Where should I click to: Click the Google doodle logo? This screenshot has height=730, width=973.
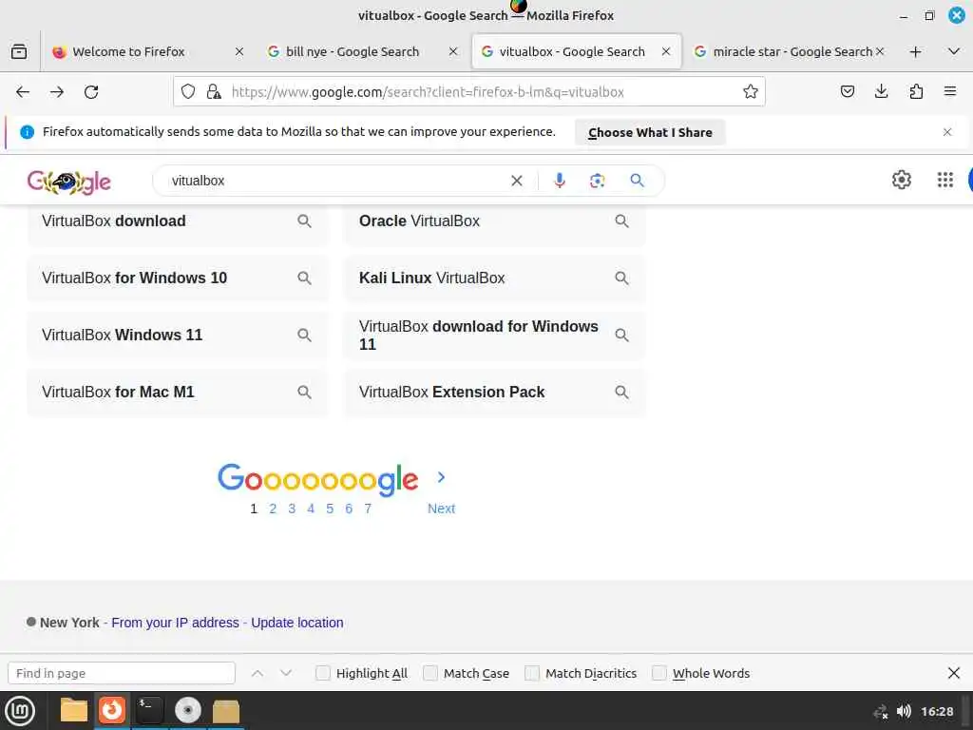(68, 182)
